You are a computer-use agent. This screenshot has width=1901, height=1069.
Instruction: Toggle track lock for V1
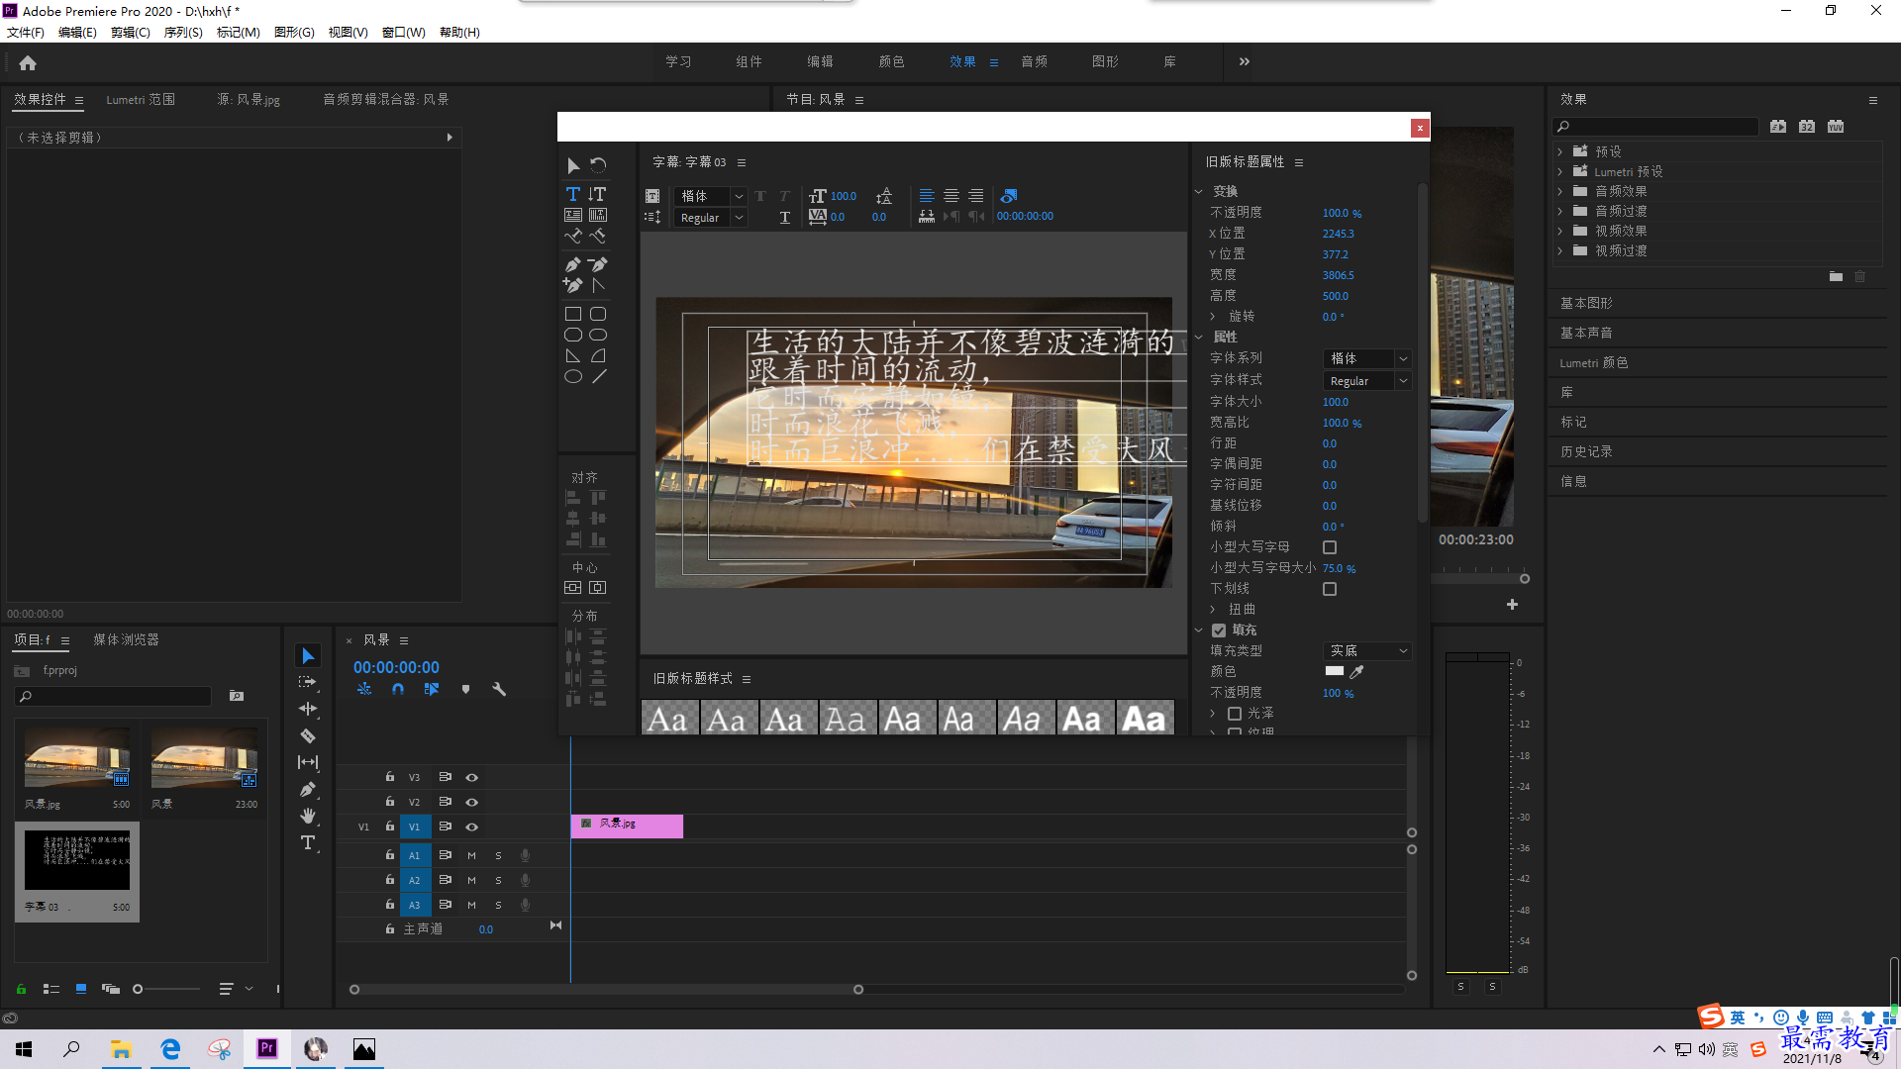coord(389,826)
